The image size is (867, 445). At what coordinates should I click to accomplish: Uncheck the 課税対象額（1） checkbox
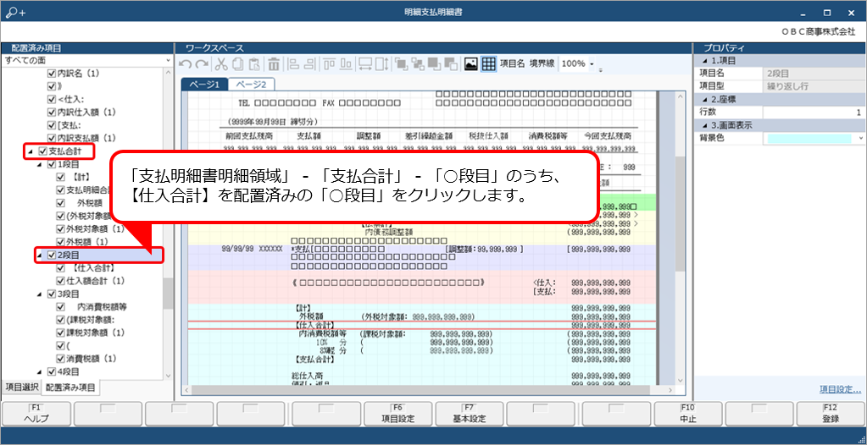coord(61,332)
